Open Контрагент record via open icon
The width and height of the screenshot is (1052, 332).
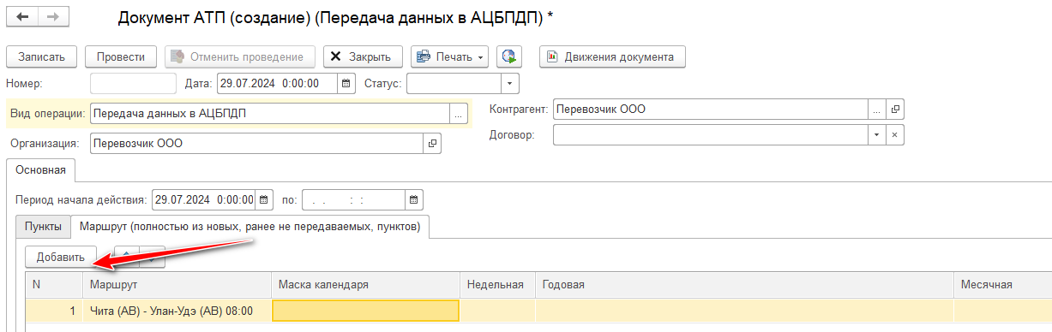(896, 110)
